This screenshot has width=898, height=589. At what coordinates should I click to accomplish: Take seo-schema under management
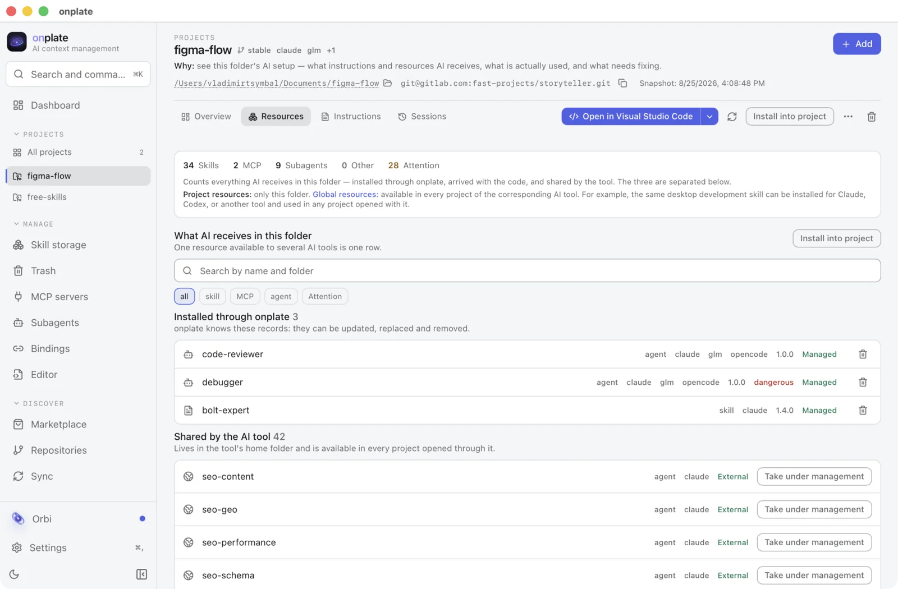[814, 576]
